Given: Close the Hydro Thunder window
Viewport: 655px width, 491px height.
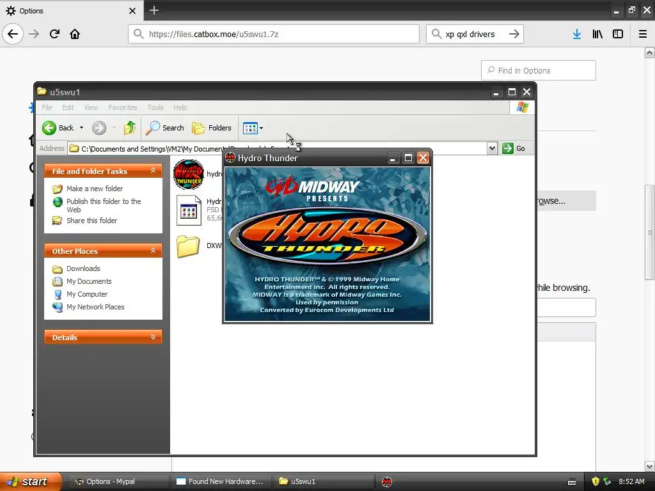Looking at the screenshot, I should (x=423, y=158).
